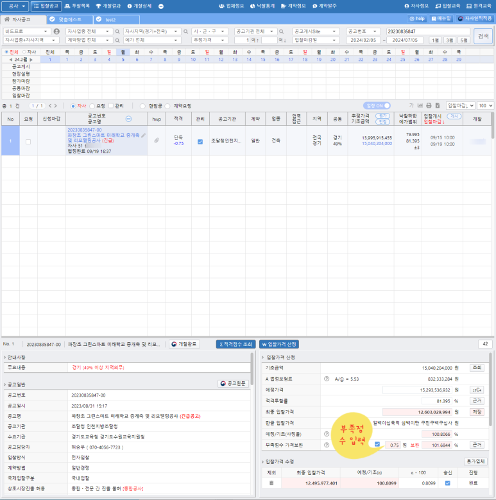Click the 입찰가격 산정 blue button
Screen dimensions: 496x500
[279, 344]
